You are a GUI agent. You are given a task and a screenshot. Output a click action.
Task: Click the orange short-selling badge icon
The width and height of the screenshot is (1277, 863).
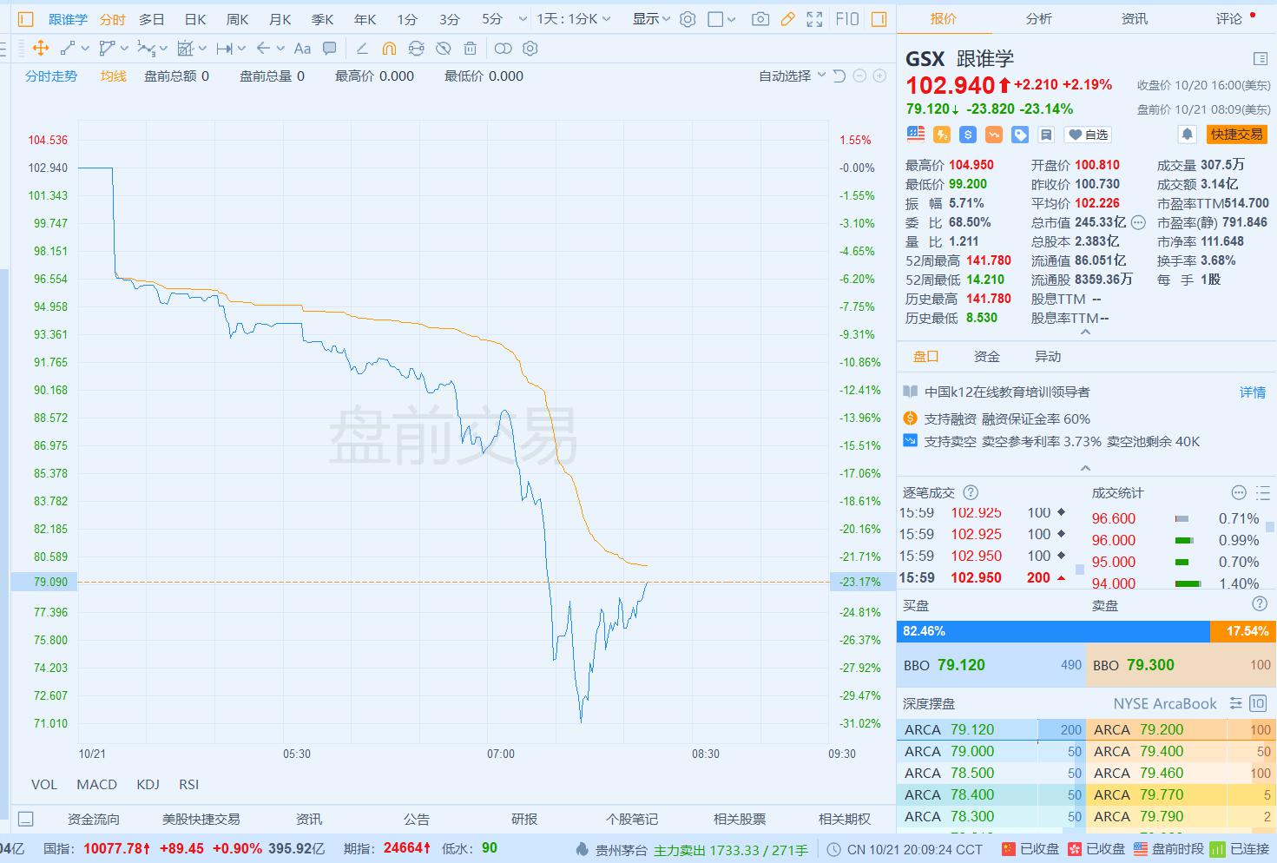(x=994, y=135)
